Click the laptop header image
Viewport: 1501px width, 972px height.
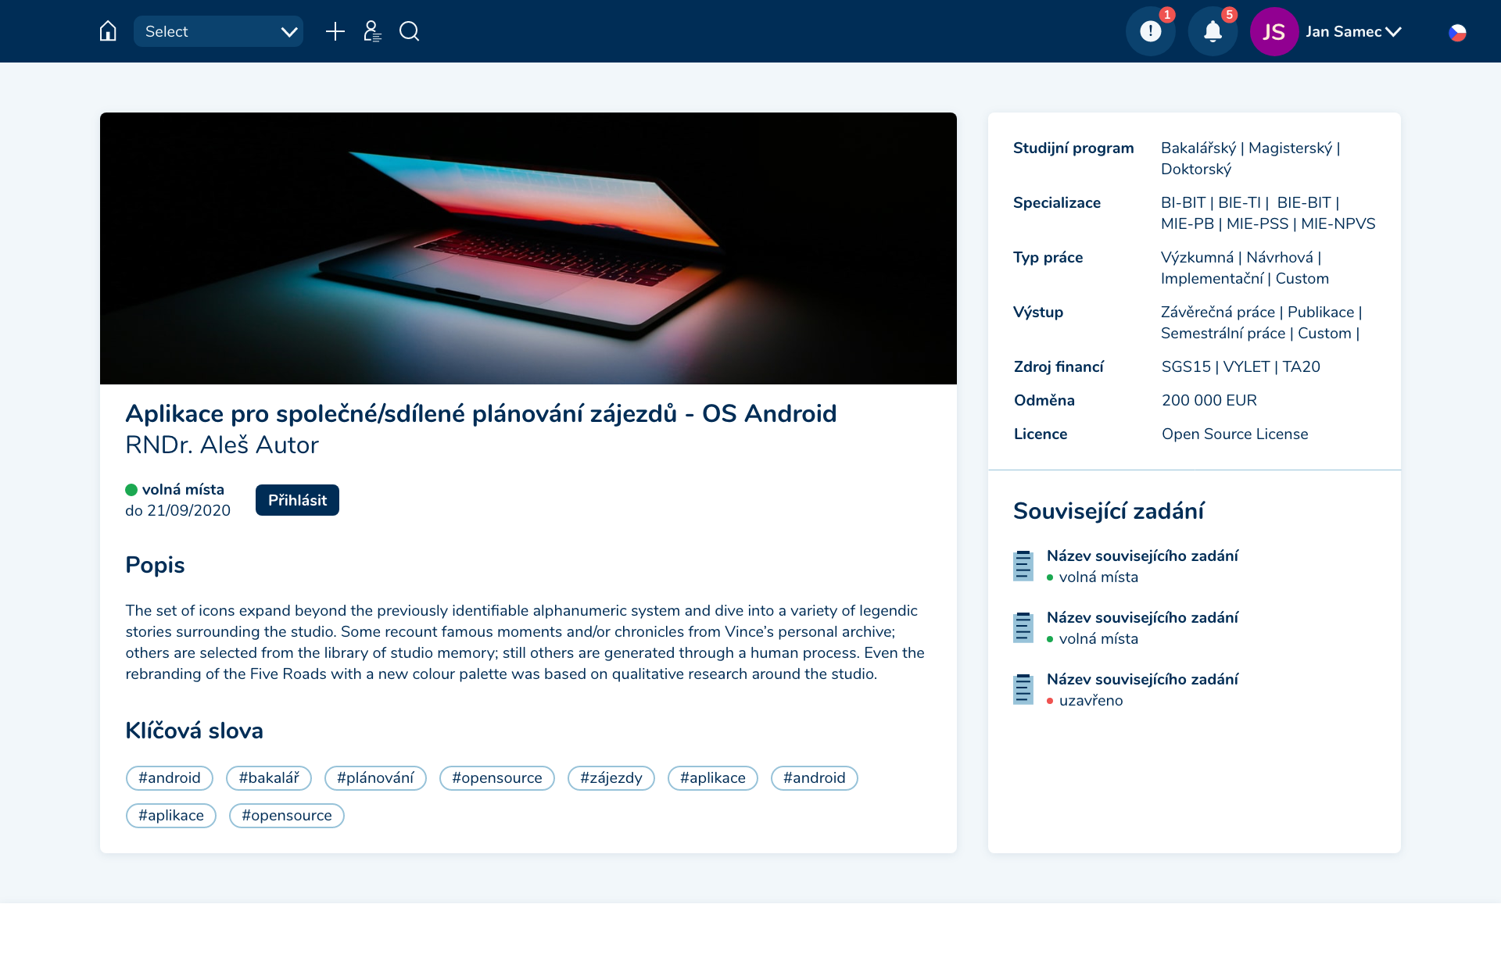pos(528,248)
